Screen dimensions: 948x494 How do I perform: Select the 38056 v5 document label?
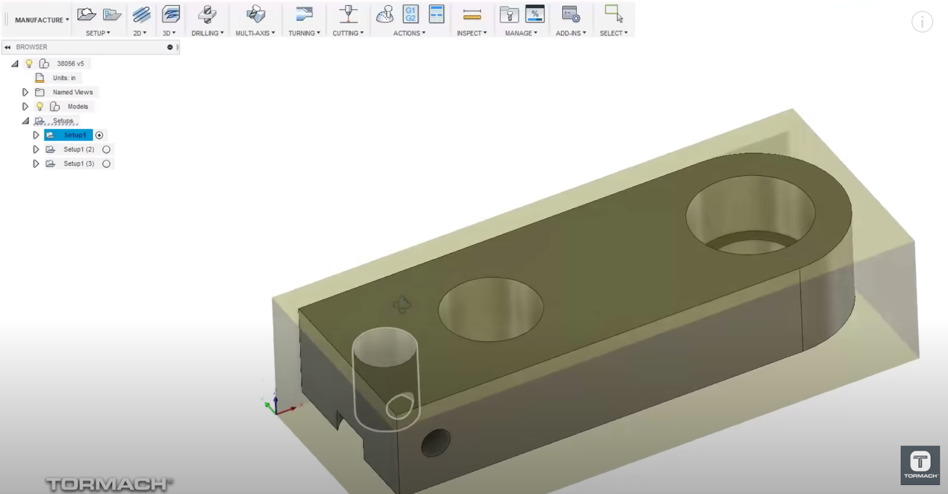pos(71,63)
